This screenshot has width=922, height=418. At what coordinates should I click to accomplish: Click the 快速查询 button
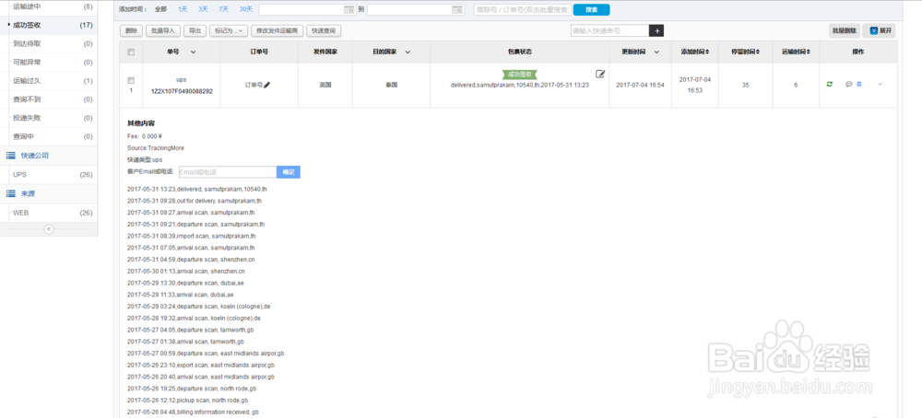[325, 31]
